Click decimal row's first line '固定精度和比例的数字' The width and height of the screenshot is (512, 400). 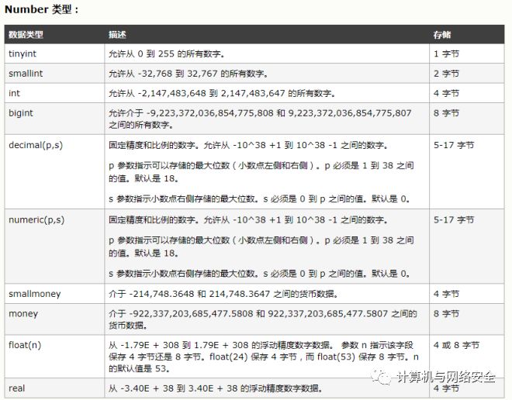tap(248, 145)
